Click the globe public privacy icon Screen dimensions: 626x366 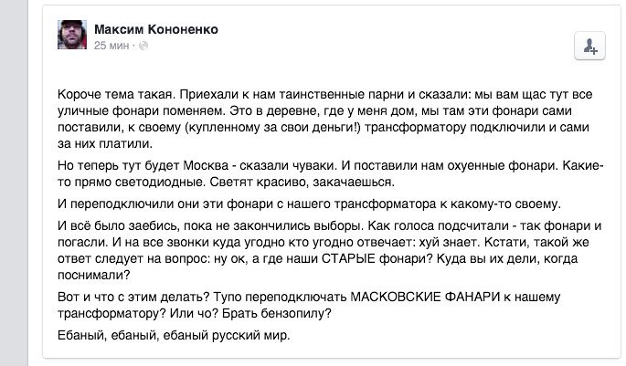(143, 46)
